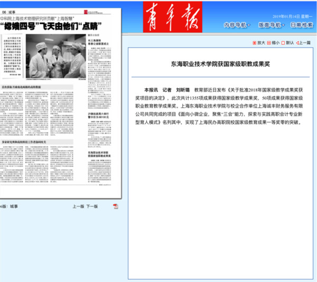This screenshot has height=282, width=317.
Task: Click the 默认 default size square icon
Action: point(283,43)
